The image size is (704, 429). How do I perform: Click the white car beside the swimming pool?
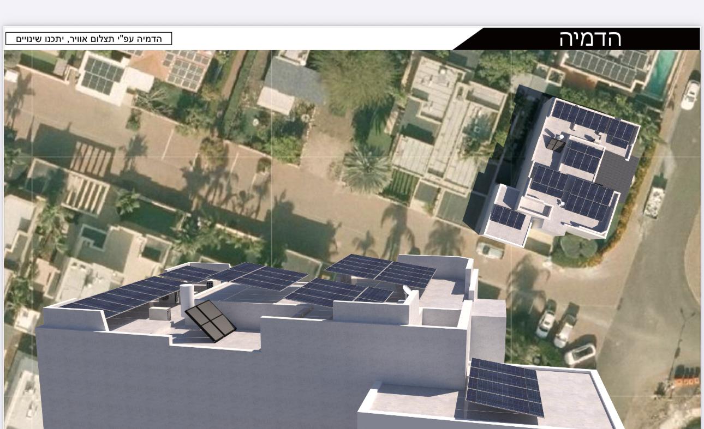pyautogui.click(x=690, y=95)
